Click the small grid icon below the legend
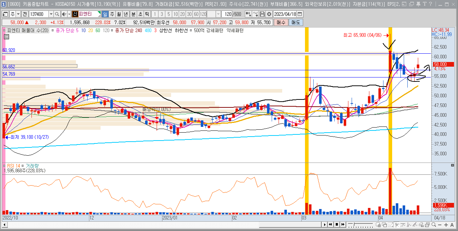This screenshot has height=231, width=458. point(7,37)
